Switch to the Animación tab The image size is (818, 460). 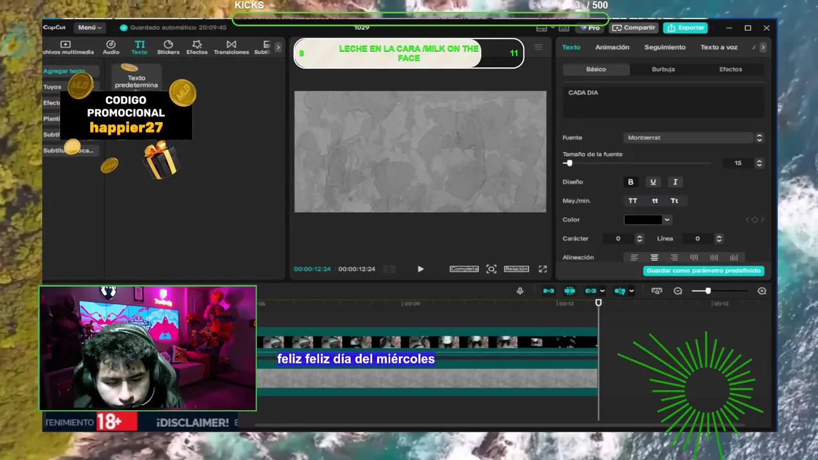click(612, 47)
